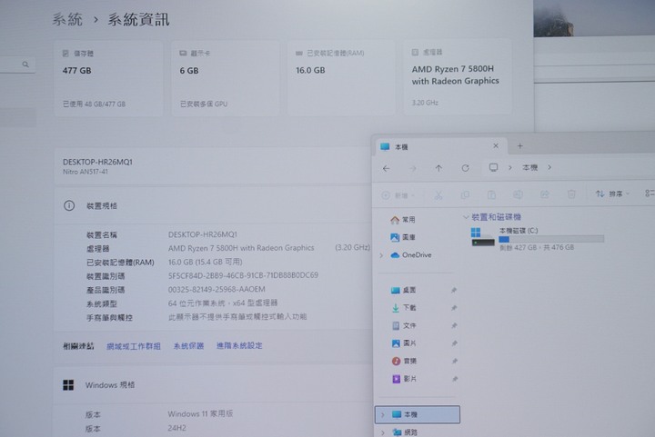Open 進階系統設定 link
The height and width of the screenshot is (437, 655).
[239, 345]
